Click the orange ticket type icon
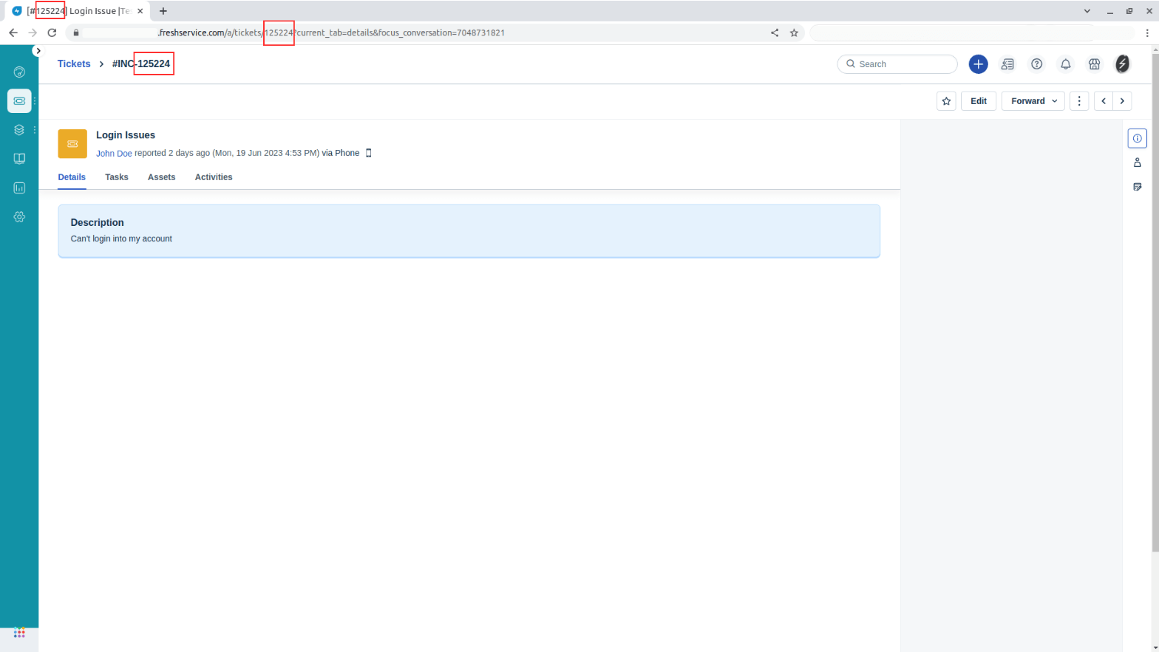This screenshot has height=652, width=1159. click(x=72, y=144)
